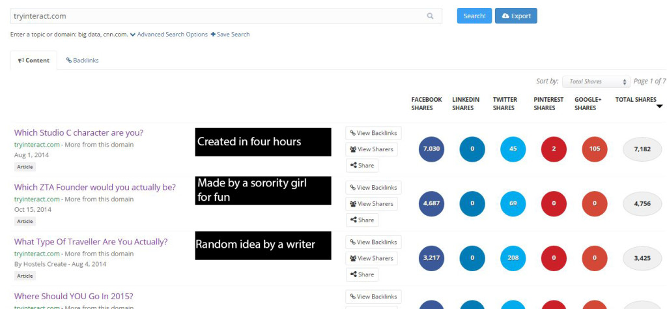View Sharers for ZTA Founder quiz
The width and height of the screenshot is (667, 309).
[371, 204]
